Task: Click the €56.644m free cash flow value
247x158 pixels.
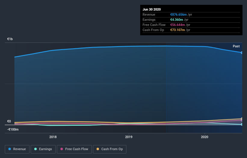Action: tap(178, 25)
